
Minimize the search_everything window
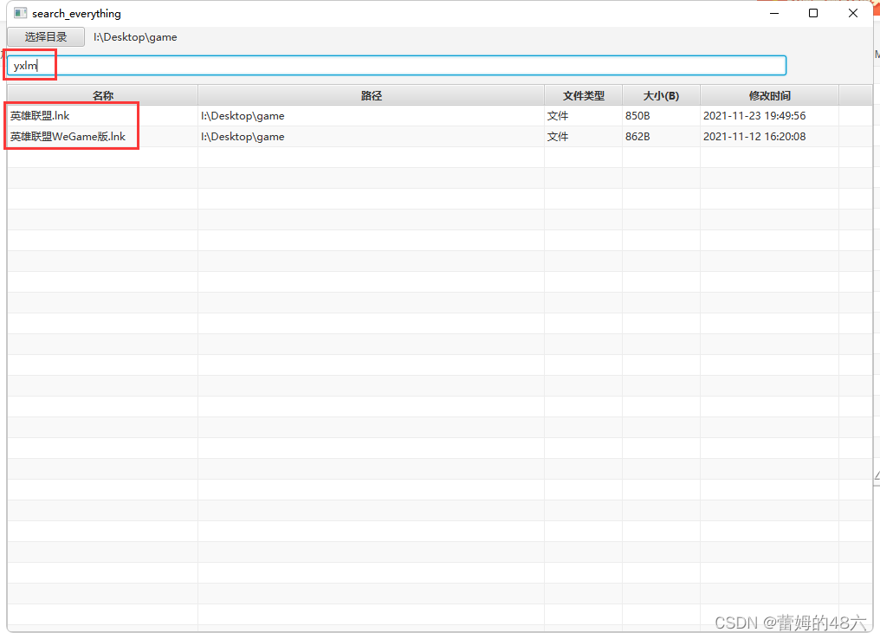774,13
